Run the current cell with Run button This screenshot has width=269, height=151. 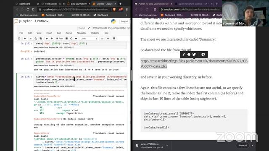(60, 39)
